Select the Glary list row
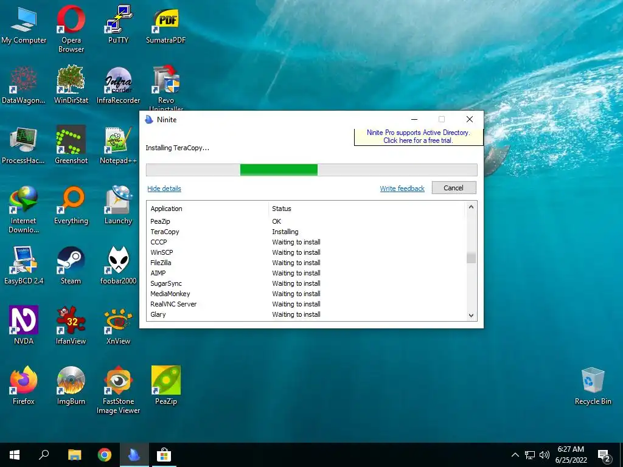Screen dimensions: 623x467 point(306,314)
